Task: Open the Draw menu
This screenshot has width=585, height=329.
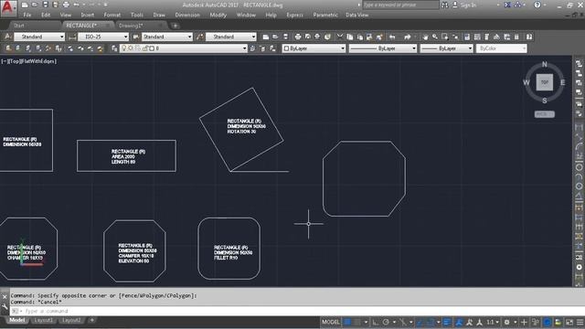Action: pyautogui.click(x=159, y=15)
